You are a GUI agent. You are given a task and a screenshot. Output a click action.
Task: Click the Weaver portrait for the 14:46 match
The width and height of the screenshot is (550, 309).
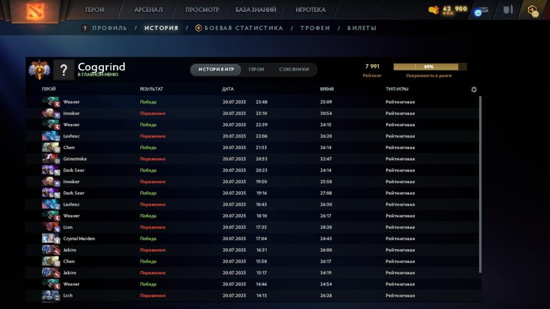pos(51,284)
